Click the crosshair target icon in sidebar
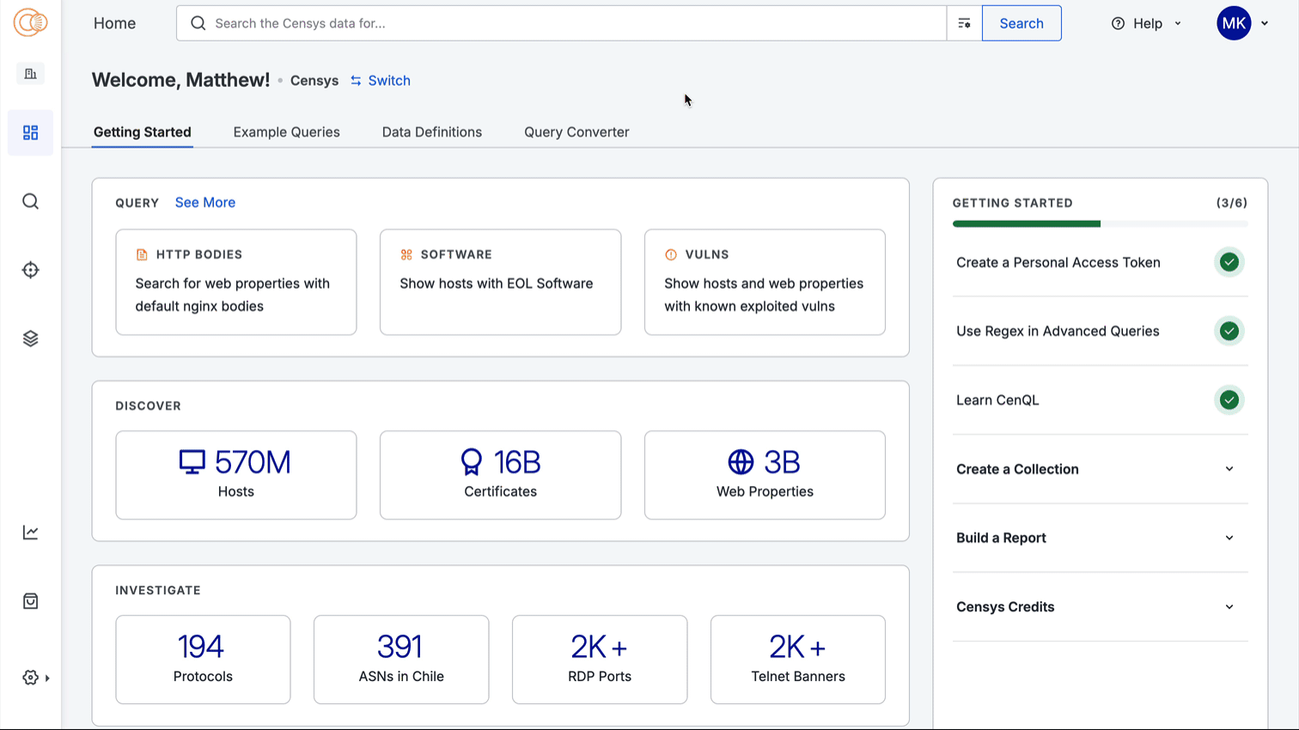1299x730 pixels. coord(30,270)
